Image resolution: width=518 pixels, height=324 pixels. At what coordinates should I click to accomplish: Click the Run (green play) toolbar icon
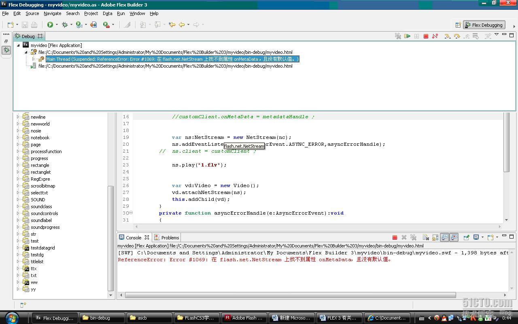point(50,25)
